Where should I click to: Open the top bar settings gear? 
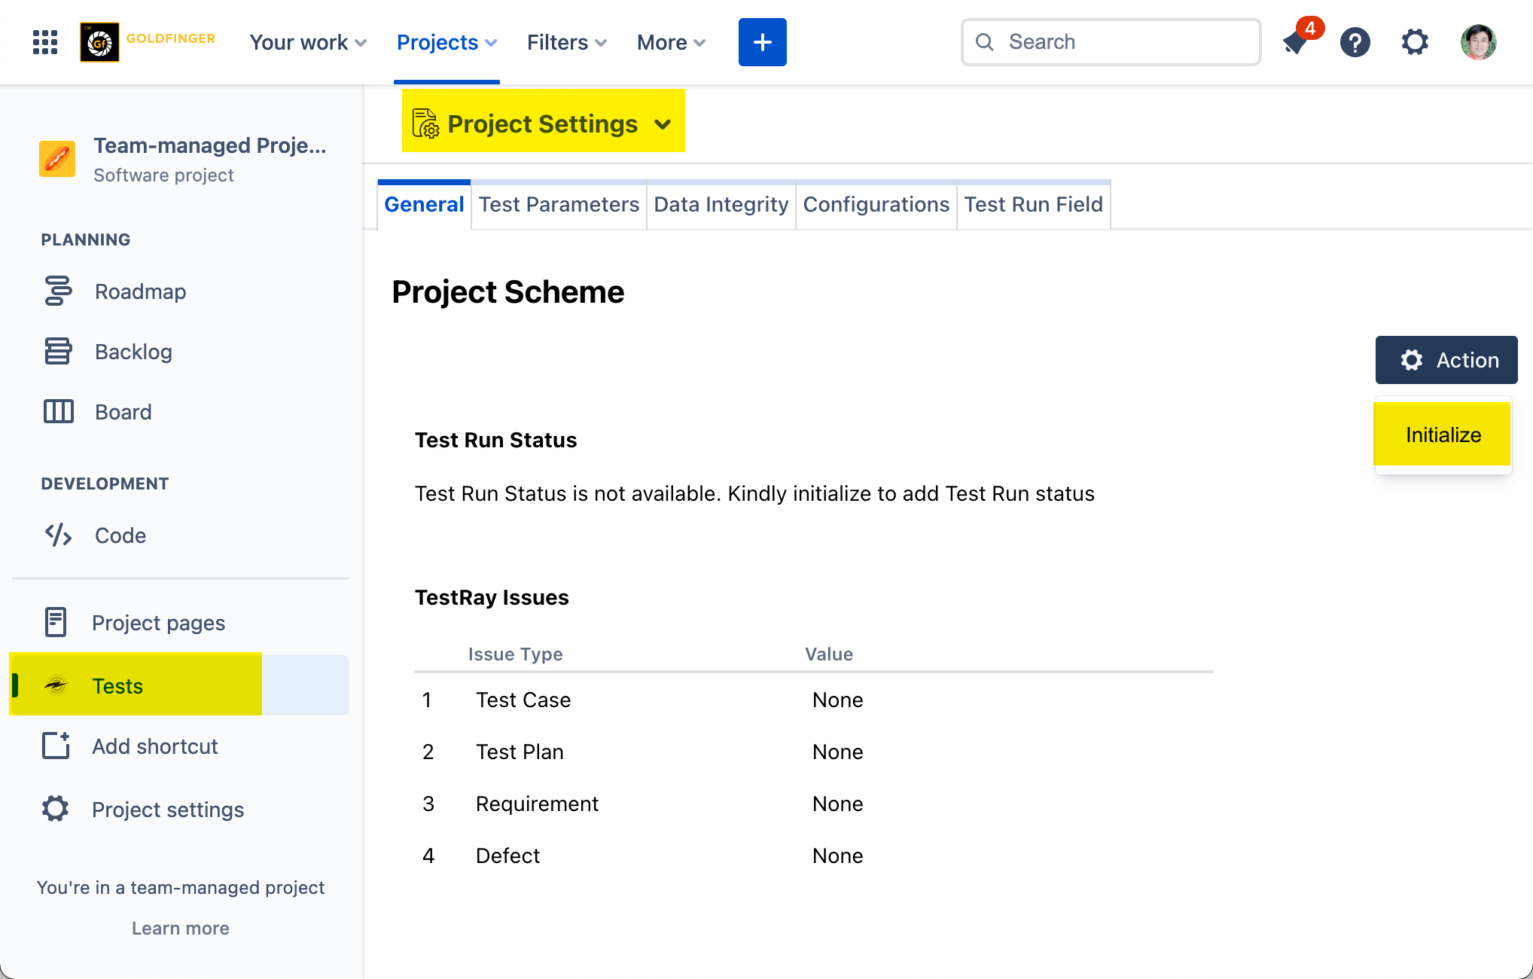[x=1415, y=42]
